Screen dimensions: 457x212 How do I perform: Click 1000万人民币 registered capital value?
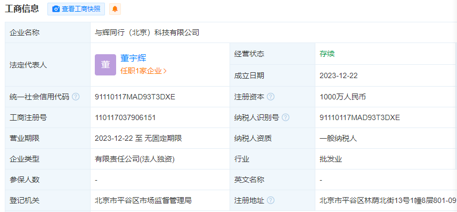(342, 97)
